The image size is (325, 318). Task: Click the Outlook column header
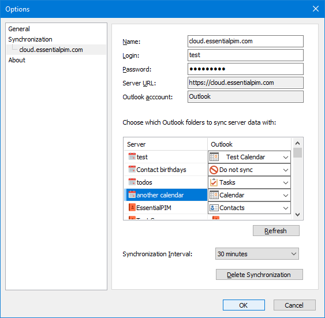[249, 144]
